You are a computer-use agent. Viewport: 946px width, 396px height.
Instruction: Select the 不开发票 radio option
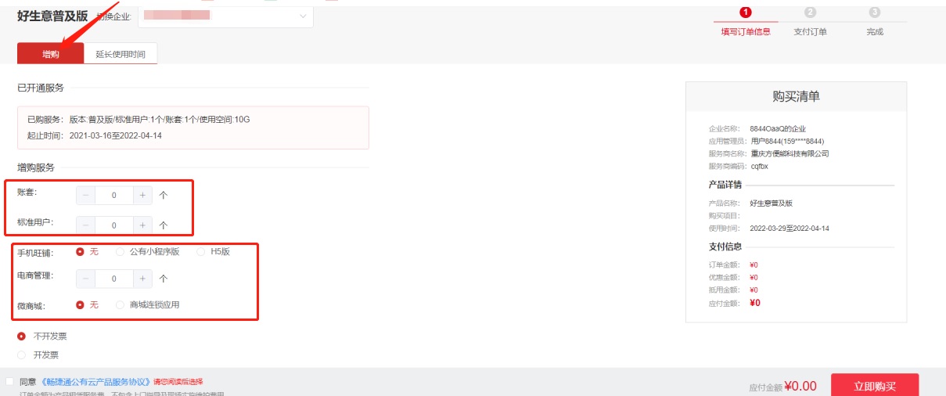pyautogui.click(x=21, y=337)
